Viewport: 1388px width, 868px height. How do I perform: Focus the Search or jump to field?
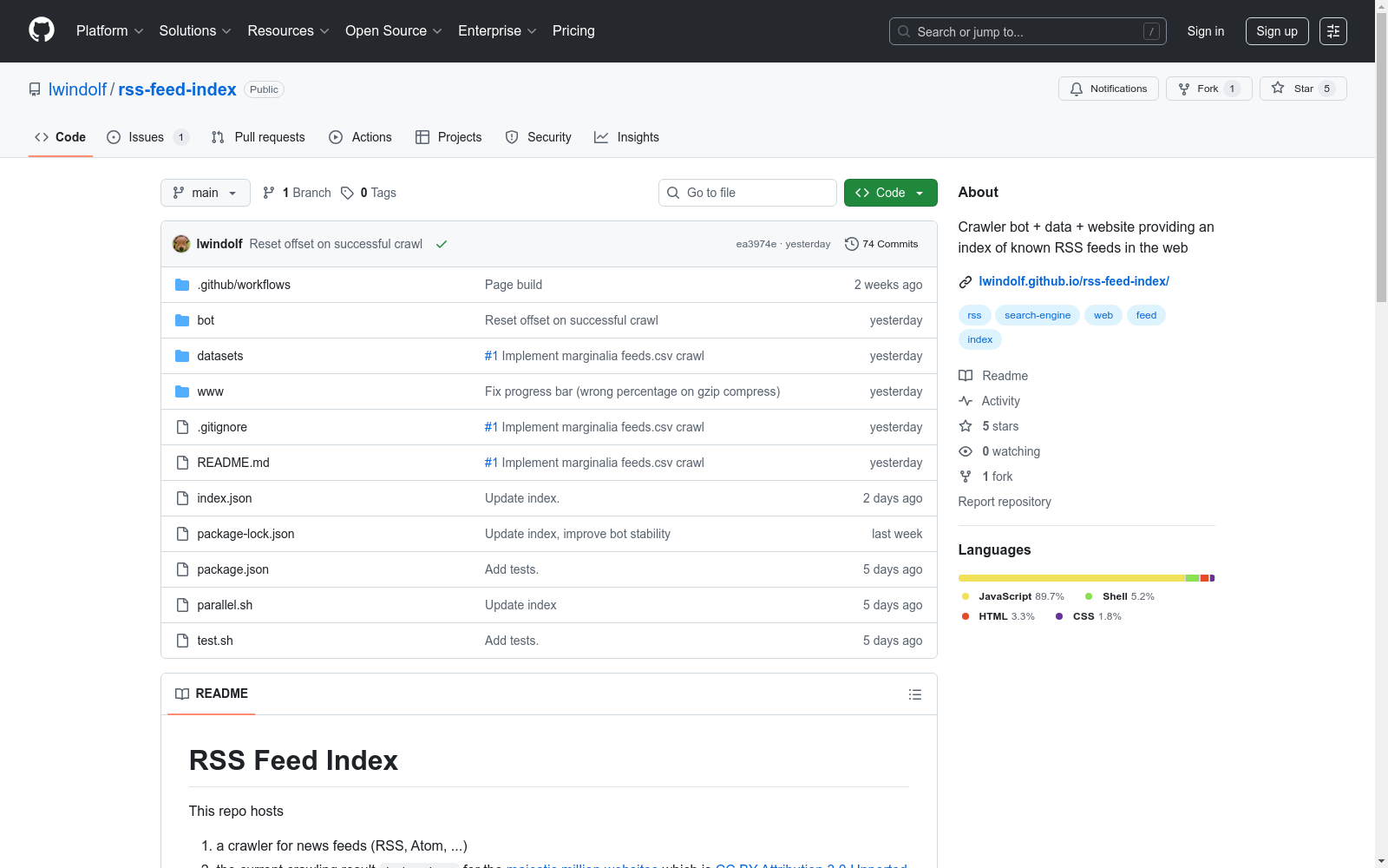(x=1028, y=31)
